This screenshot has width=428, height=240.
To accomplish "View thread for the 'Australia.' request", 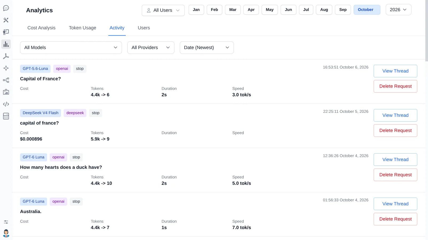I will [x=395, y=204].
